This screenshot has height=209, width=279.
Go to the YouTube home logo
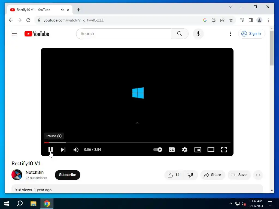[37, 33]
